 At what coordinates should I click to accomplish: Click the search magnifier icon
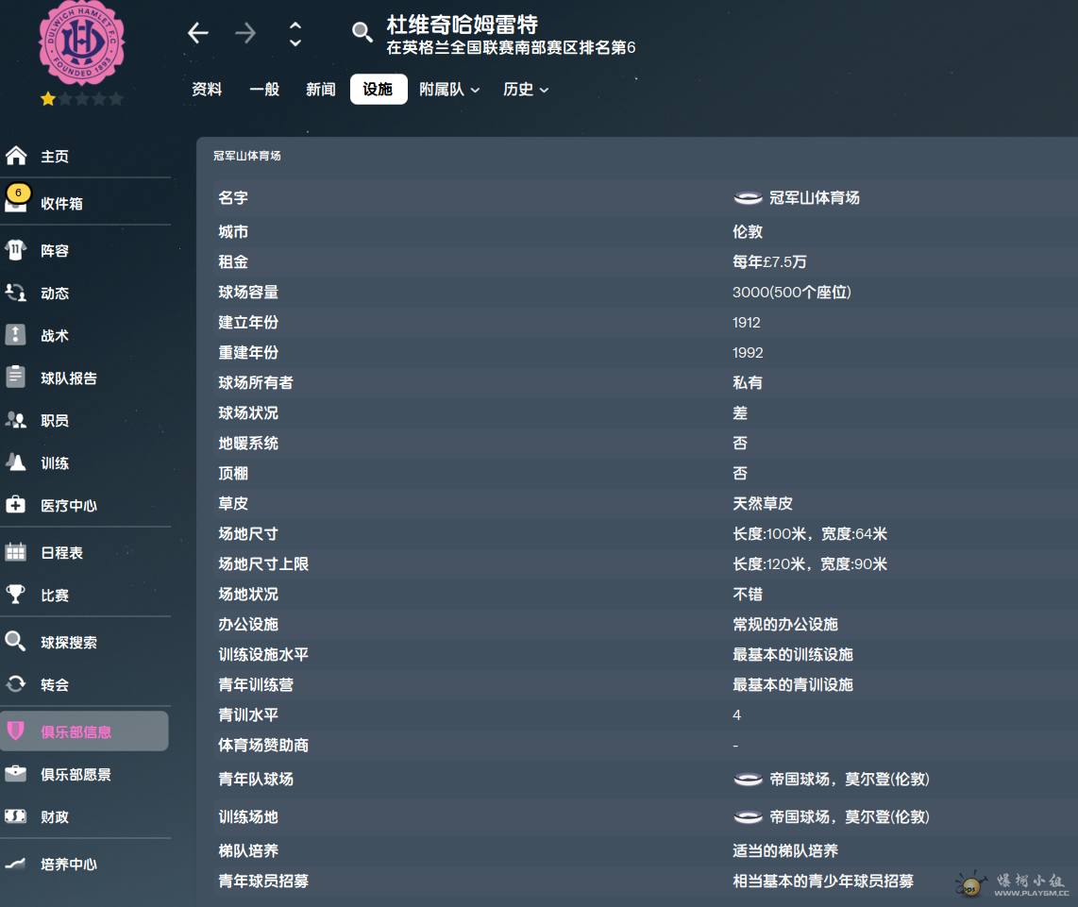click(362, 33)
